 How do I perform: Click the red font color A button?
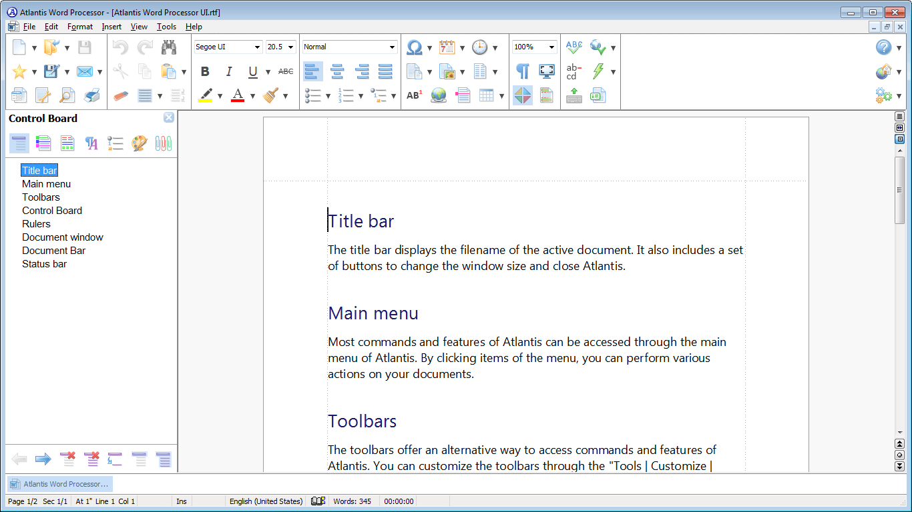click(238, 95)
